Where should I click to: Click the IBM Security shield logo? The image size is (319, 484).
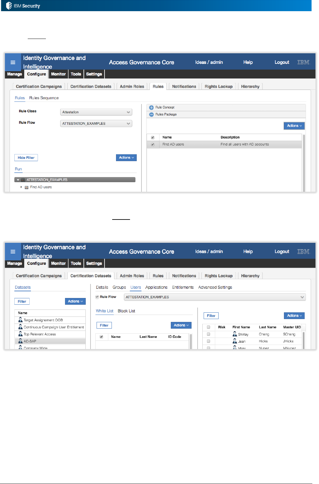[9, 6]
